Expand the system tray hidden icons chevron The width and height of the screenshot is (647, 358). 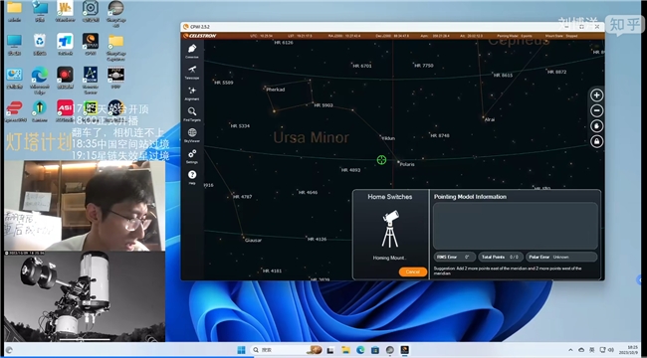pos(571,350)
